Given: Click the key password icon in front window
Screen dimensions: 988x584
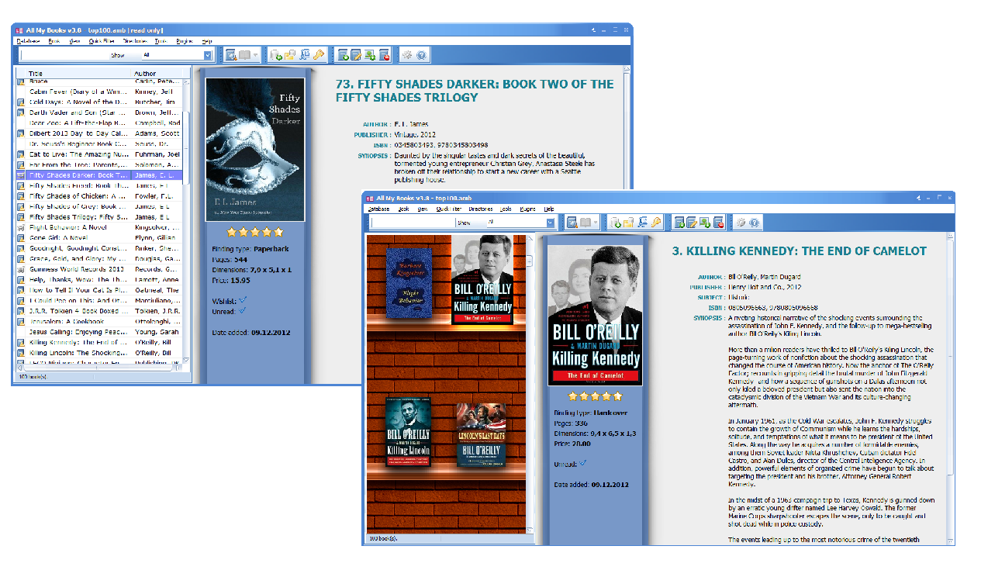Looking at the screenshot, I should pyautogui.click(x=656, y=223).
